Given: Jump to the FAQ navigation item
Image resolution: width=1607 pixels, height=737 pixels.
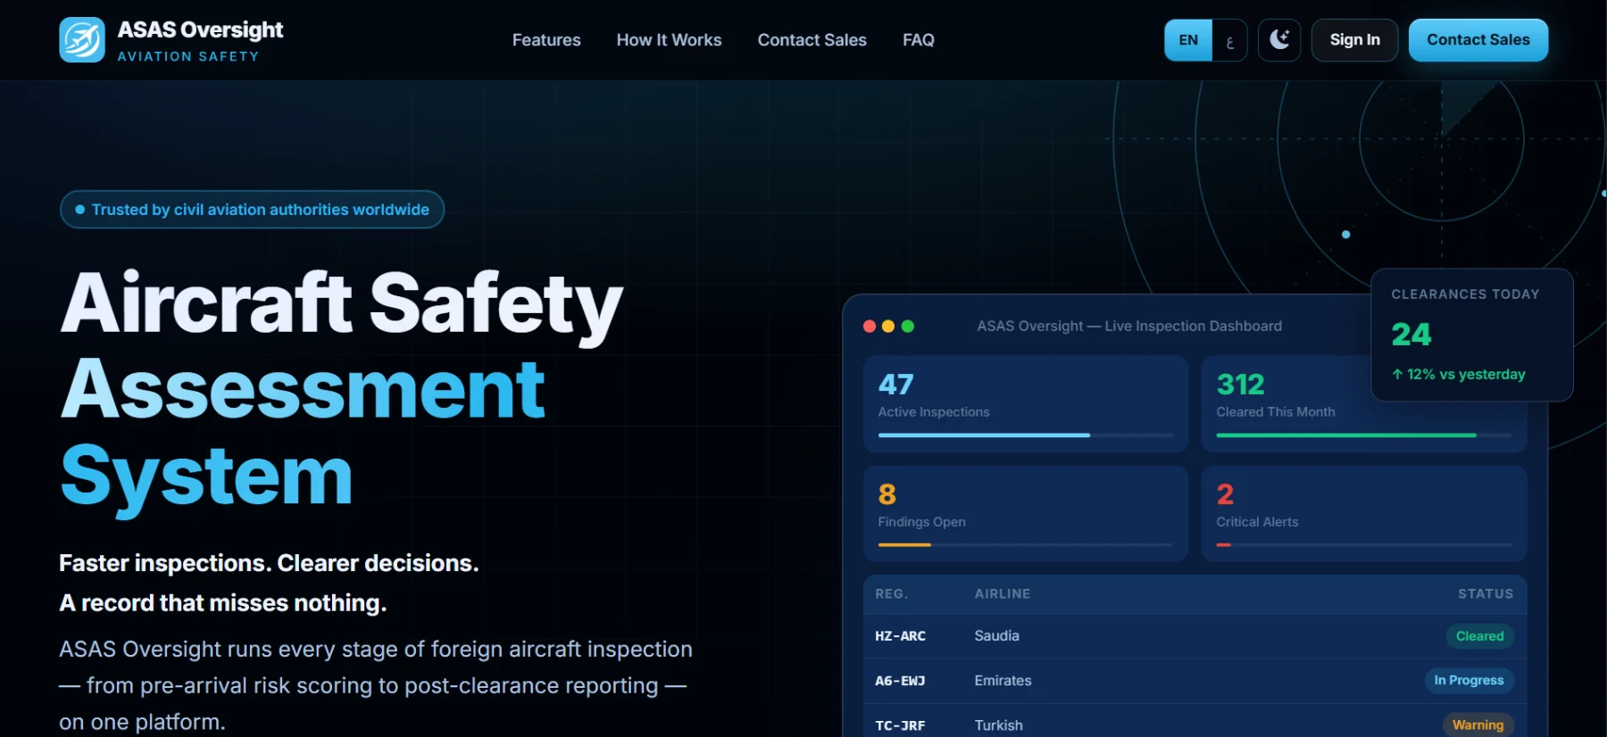Looking at the screenshot, I should [919, 40].
